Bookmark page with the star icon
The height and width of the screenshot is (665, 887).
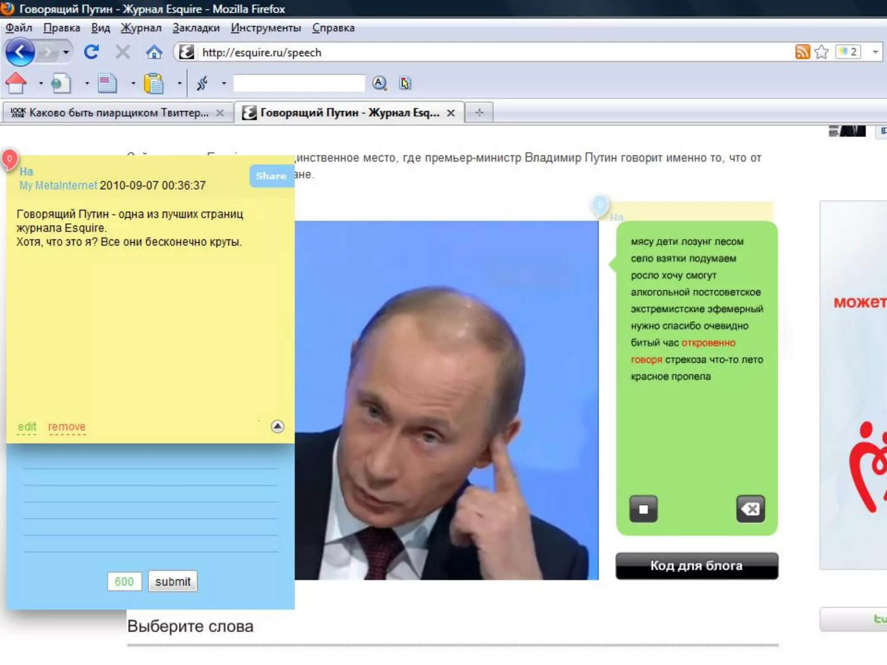821,52
